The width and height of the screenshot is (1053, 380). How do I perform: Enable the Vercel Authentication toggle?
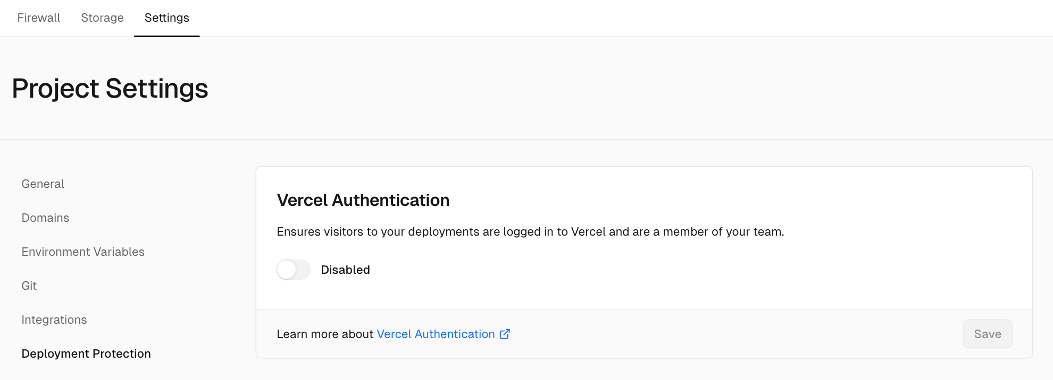[293, 270]
